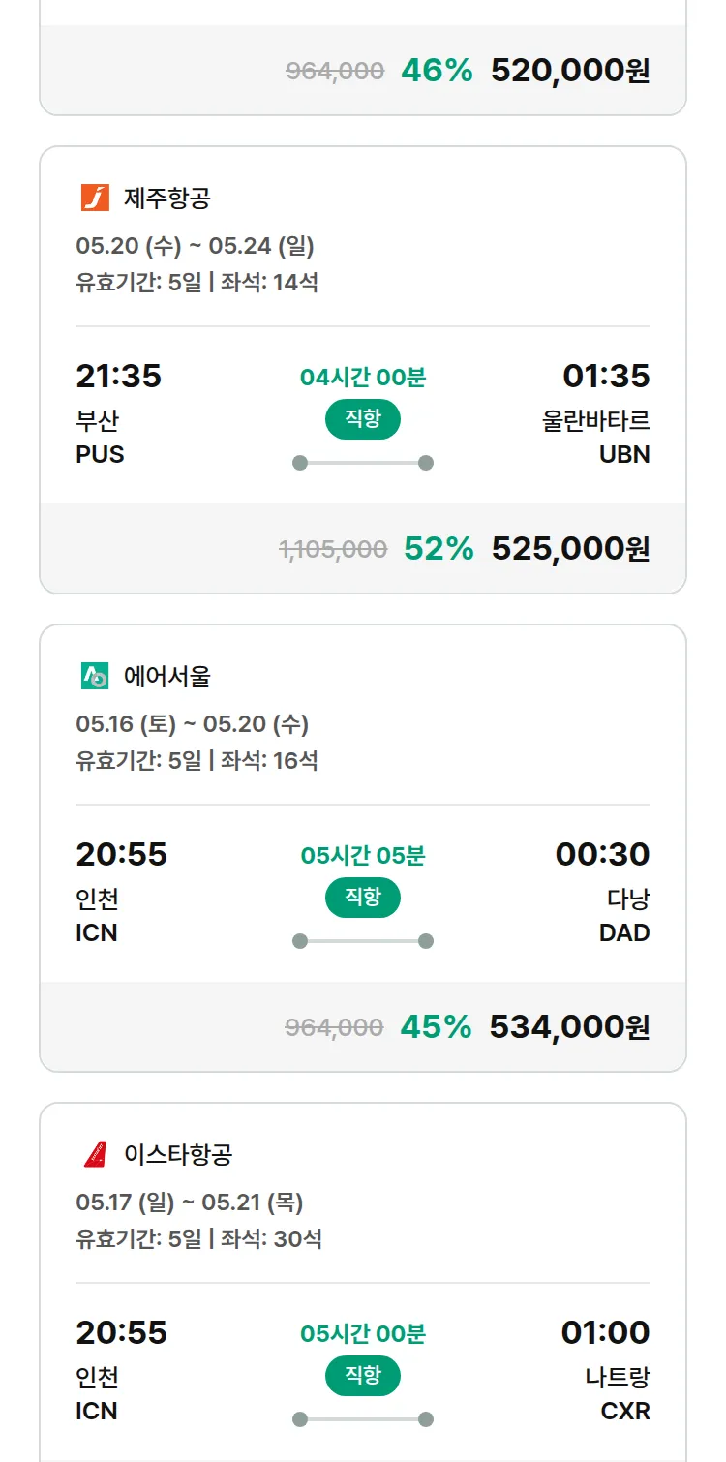Click the 21:35 Busan PUS departure time

coord(119,376)
